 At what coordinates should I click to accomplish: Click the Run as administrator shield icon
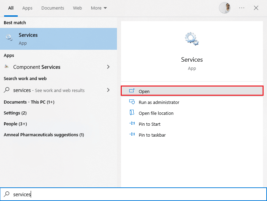[x=132, y=102]
